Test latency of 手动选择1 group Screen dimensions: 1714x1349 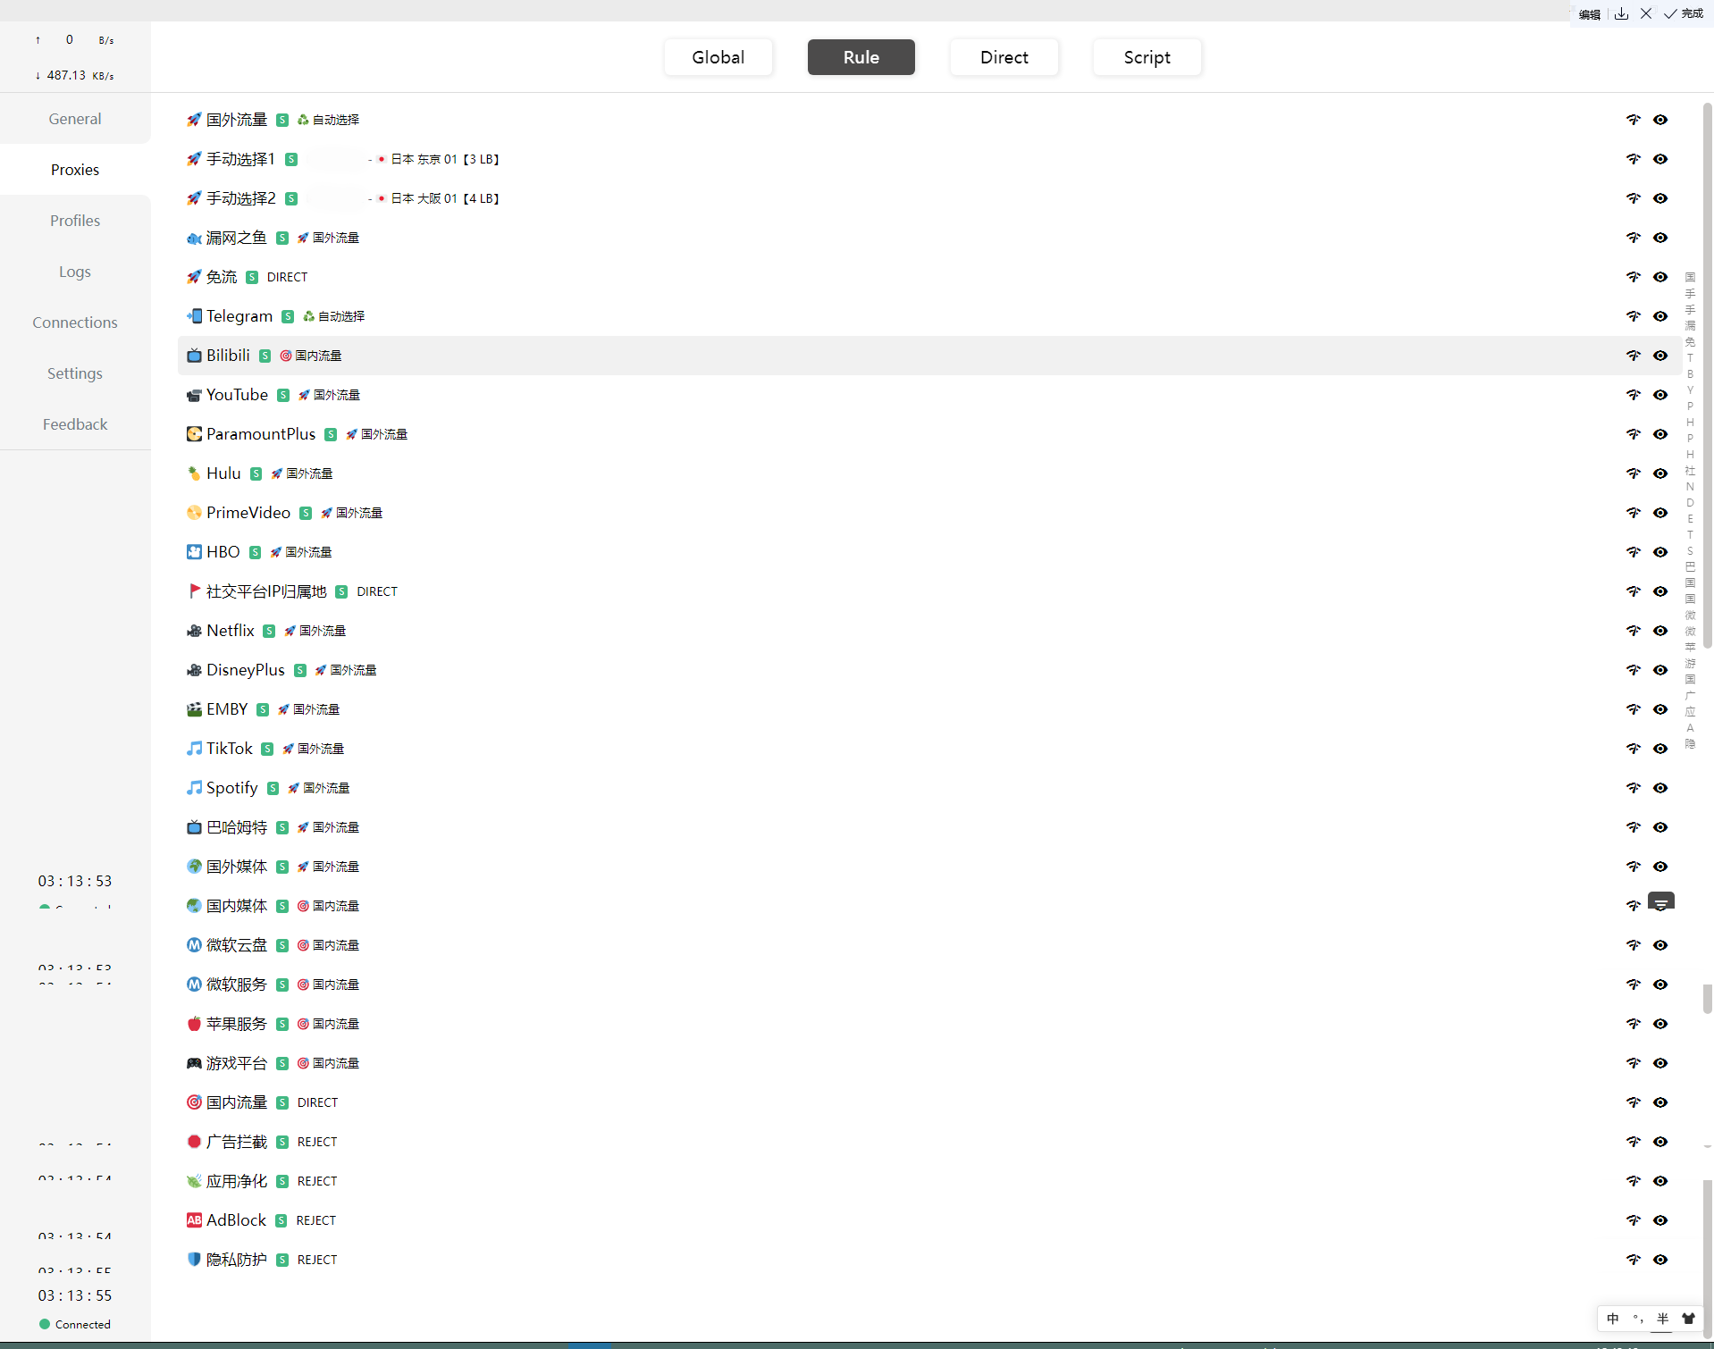[1634, 159]
